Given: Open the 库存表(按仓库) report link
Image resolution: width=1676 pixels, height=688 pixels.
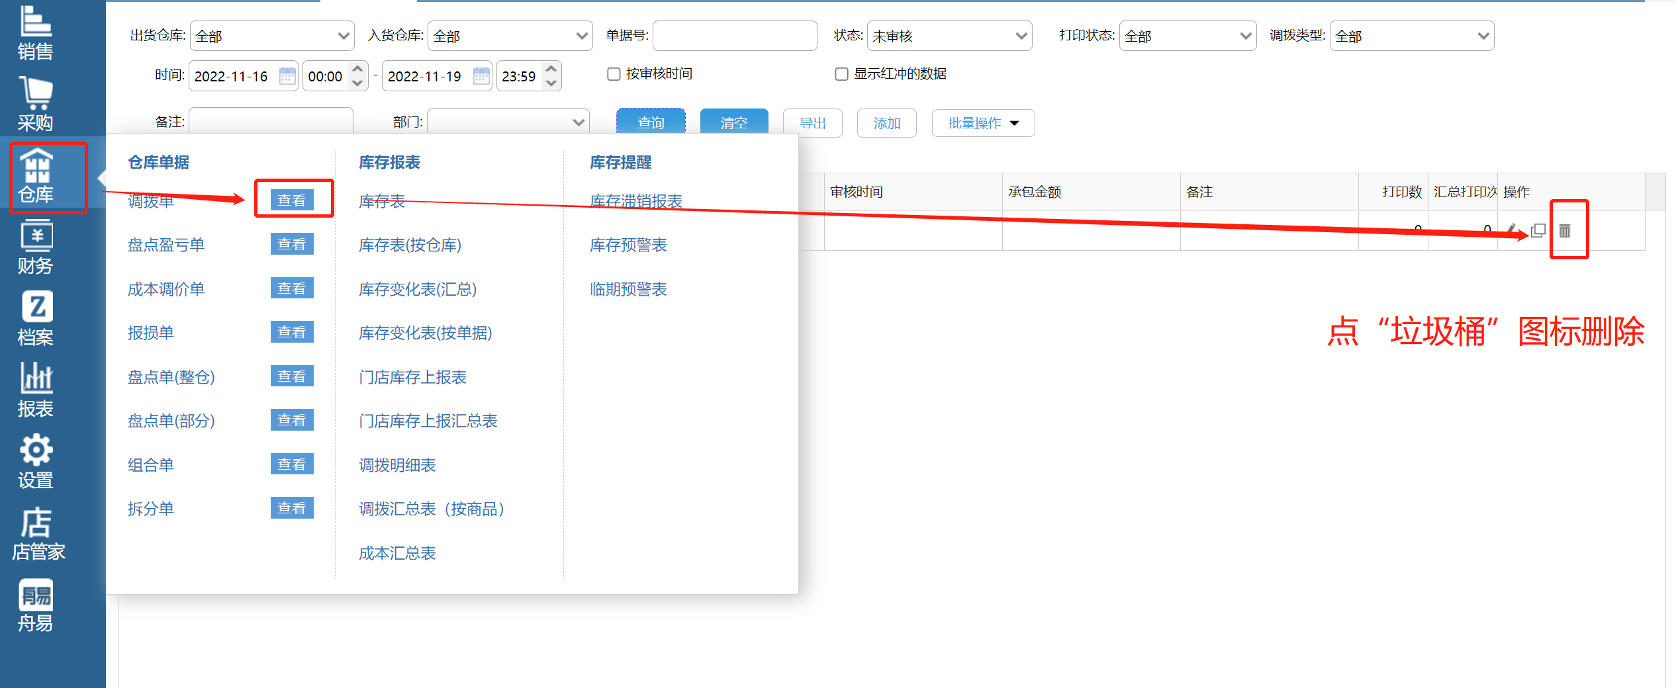Looking at the screenshot, I should click(x=410, y=245).
